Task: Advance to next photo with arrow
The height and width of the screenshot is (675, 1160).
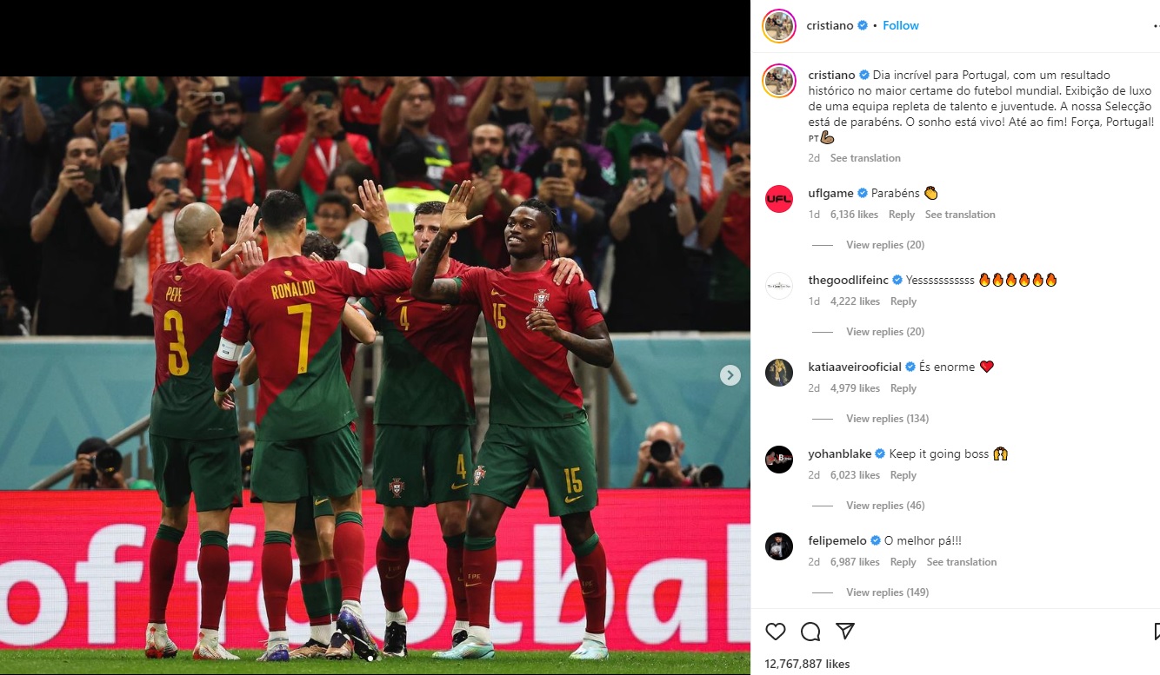Action: coord(730,375)
